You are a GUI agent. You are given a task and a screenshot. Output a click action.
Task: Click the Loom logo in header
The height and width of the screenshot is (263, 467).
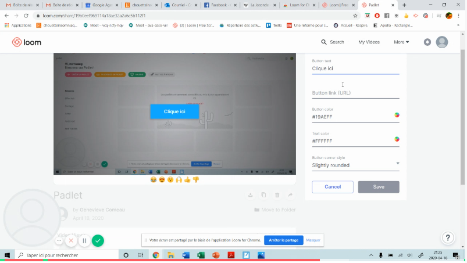click(x=27, y=42)
